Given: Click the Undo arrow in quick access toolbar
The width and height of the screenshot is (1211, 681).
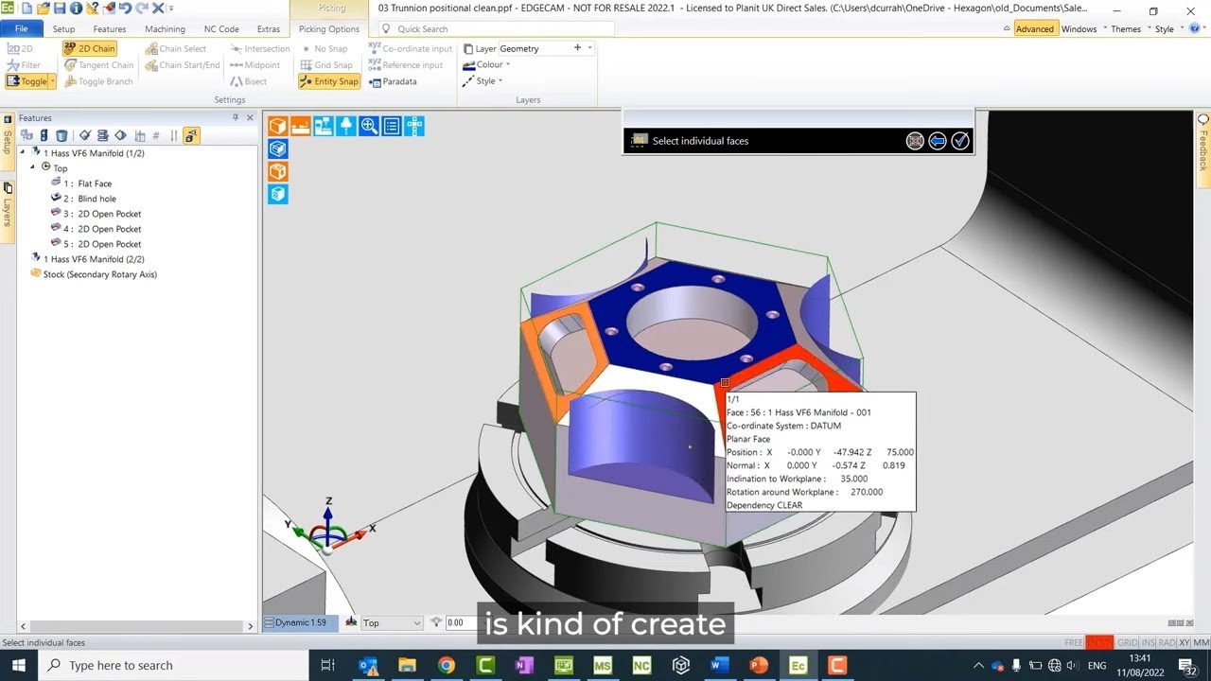Looking at the screenshot, I should pyautogui.click(x=125, y=8).
